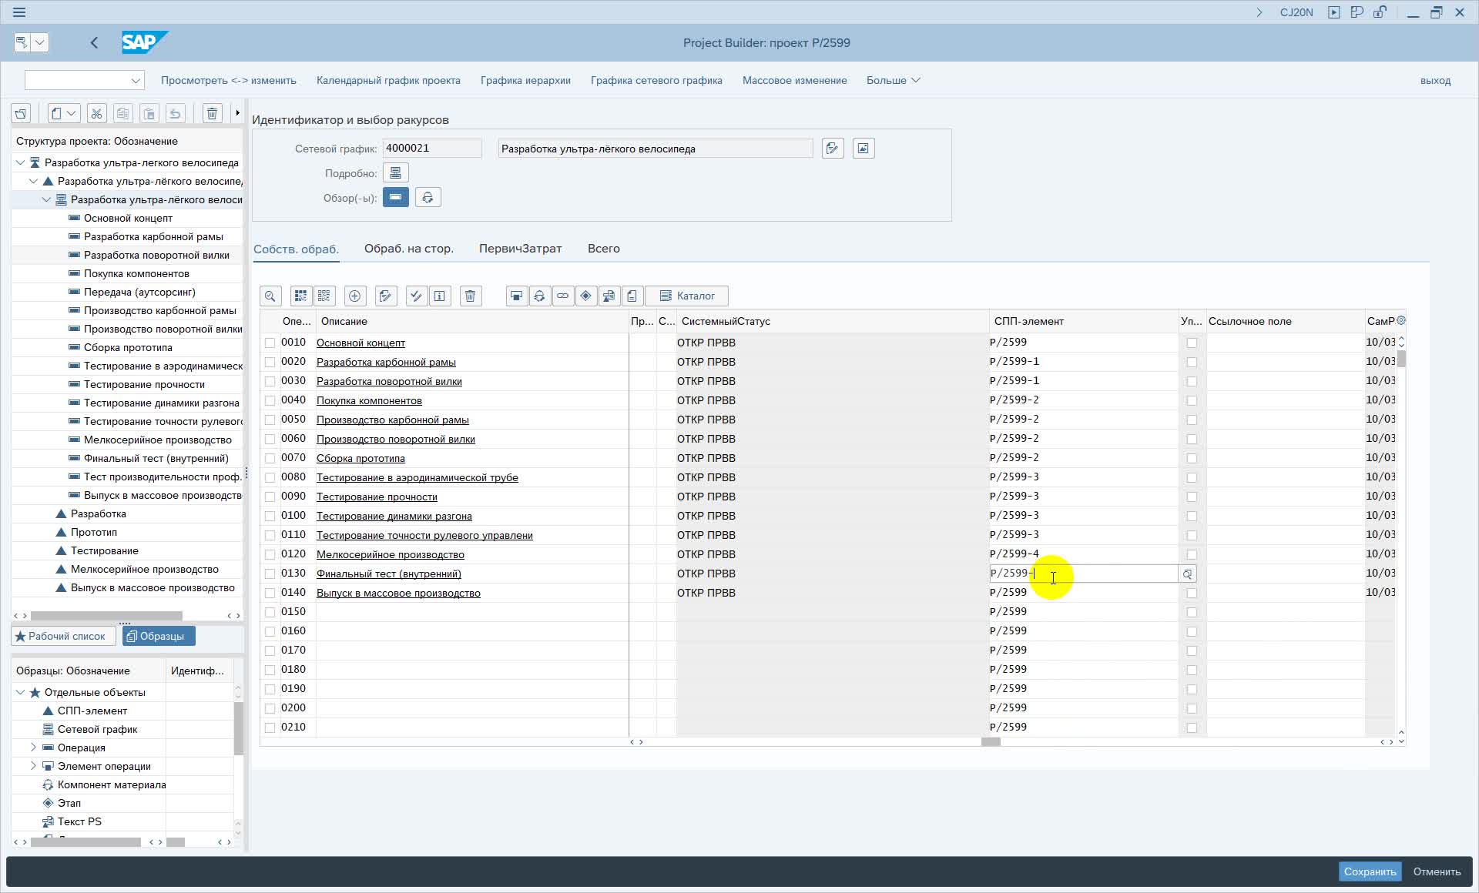Open the hamburger menu at top left

tap(19, 12)
